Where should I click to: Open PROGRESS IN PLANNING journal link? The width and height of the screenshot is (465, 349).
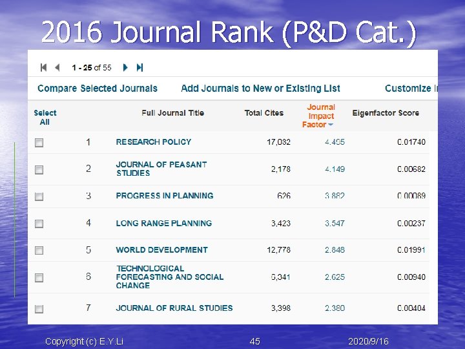(165, 196)
